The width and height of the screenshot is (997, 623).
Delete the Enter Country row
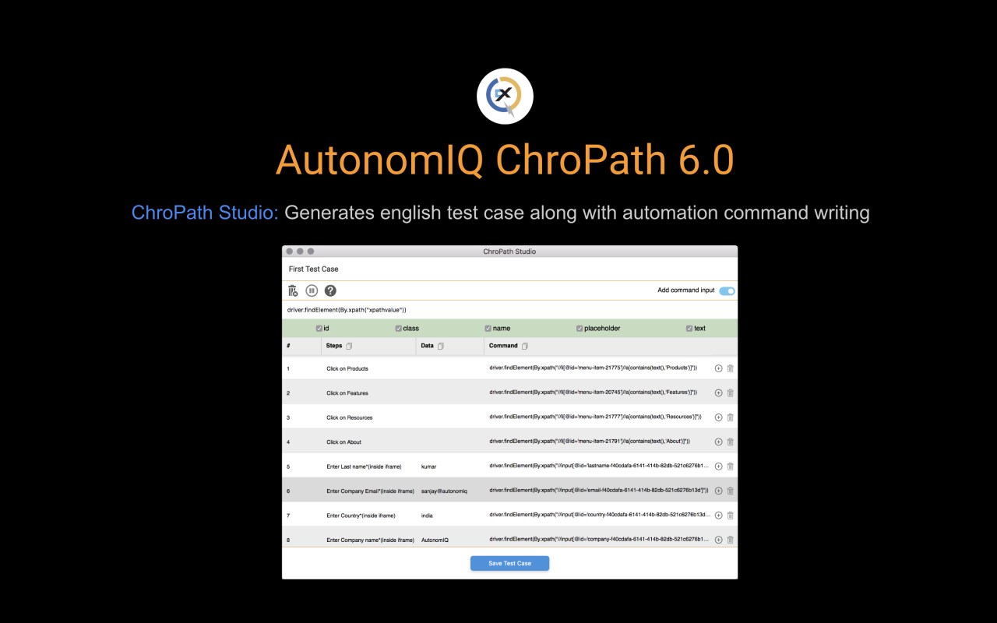click(731, 515)
